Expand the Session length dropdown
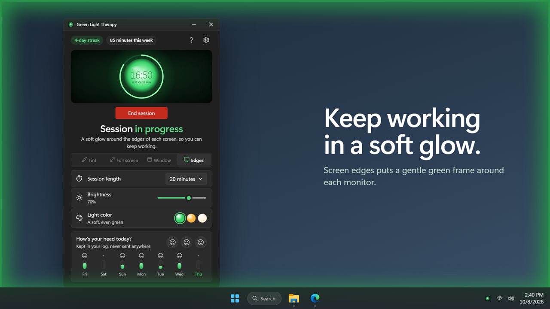The width and height of the screenshot is (550, 309). coord(186,179)
